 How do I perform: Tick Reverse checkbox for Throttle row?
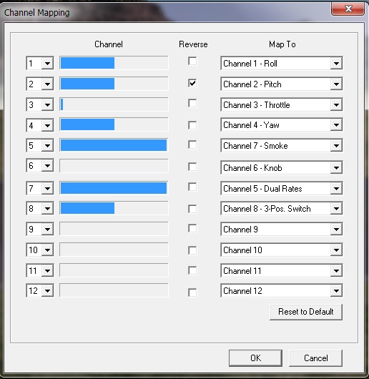point(192,103)
